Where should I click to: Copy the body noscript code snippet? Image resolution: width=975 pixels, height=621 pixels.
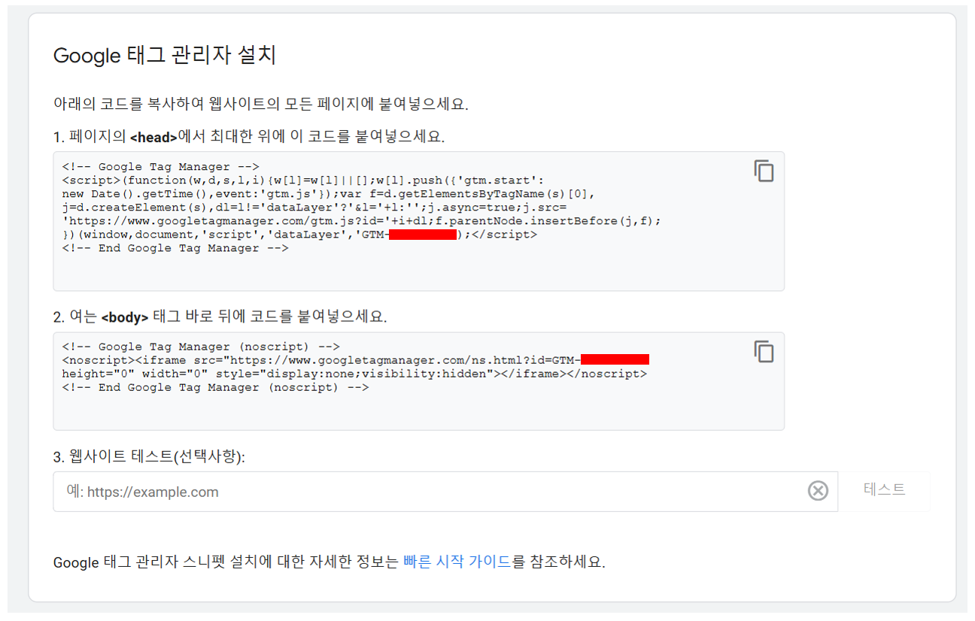pyautogui.click(x=764, y=351)
